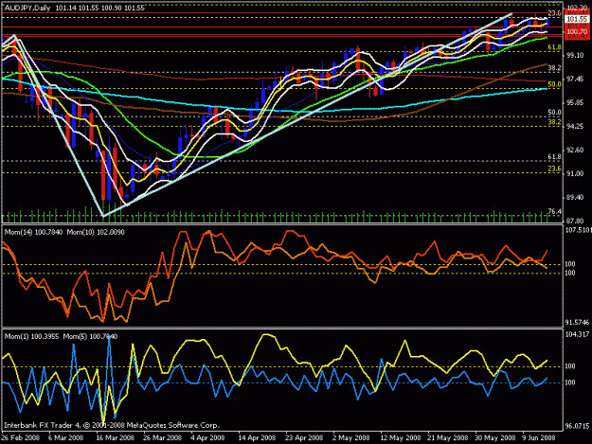
Task: Click the Mom(5) indicator label
Action: point(90,336)
